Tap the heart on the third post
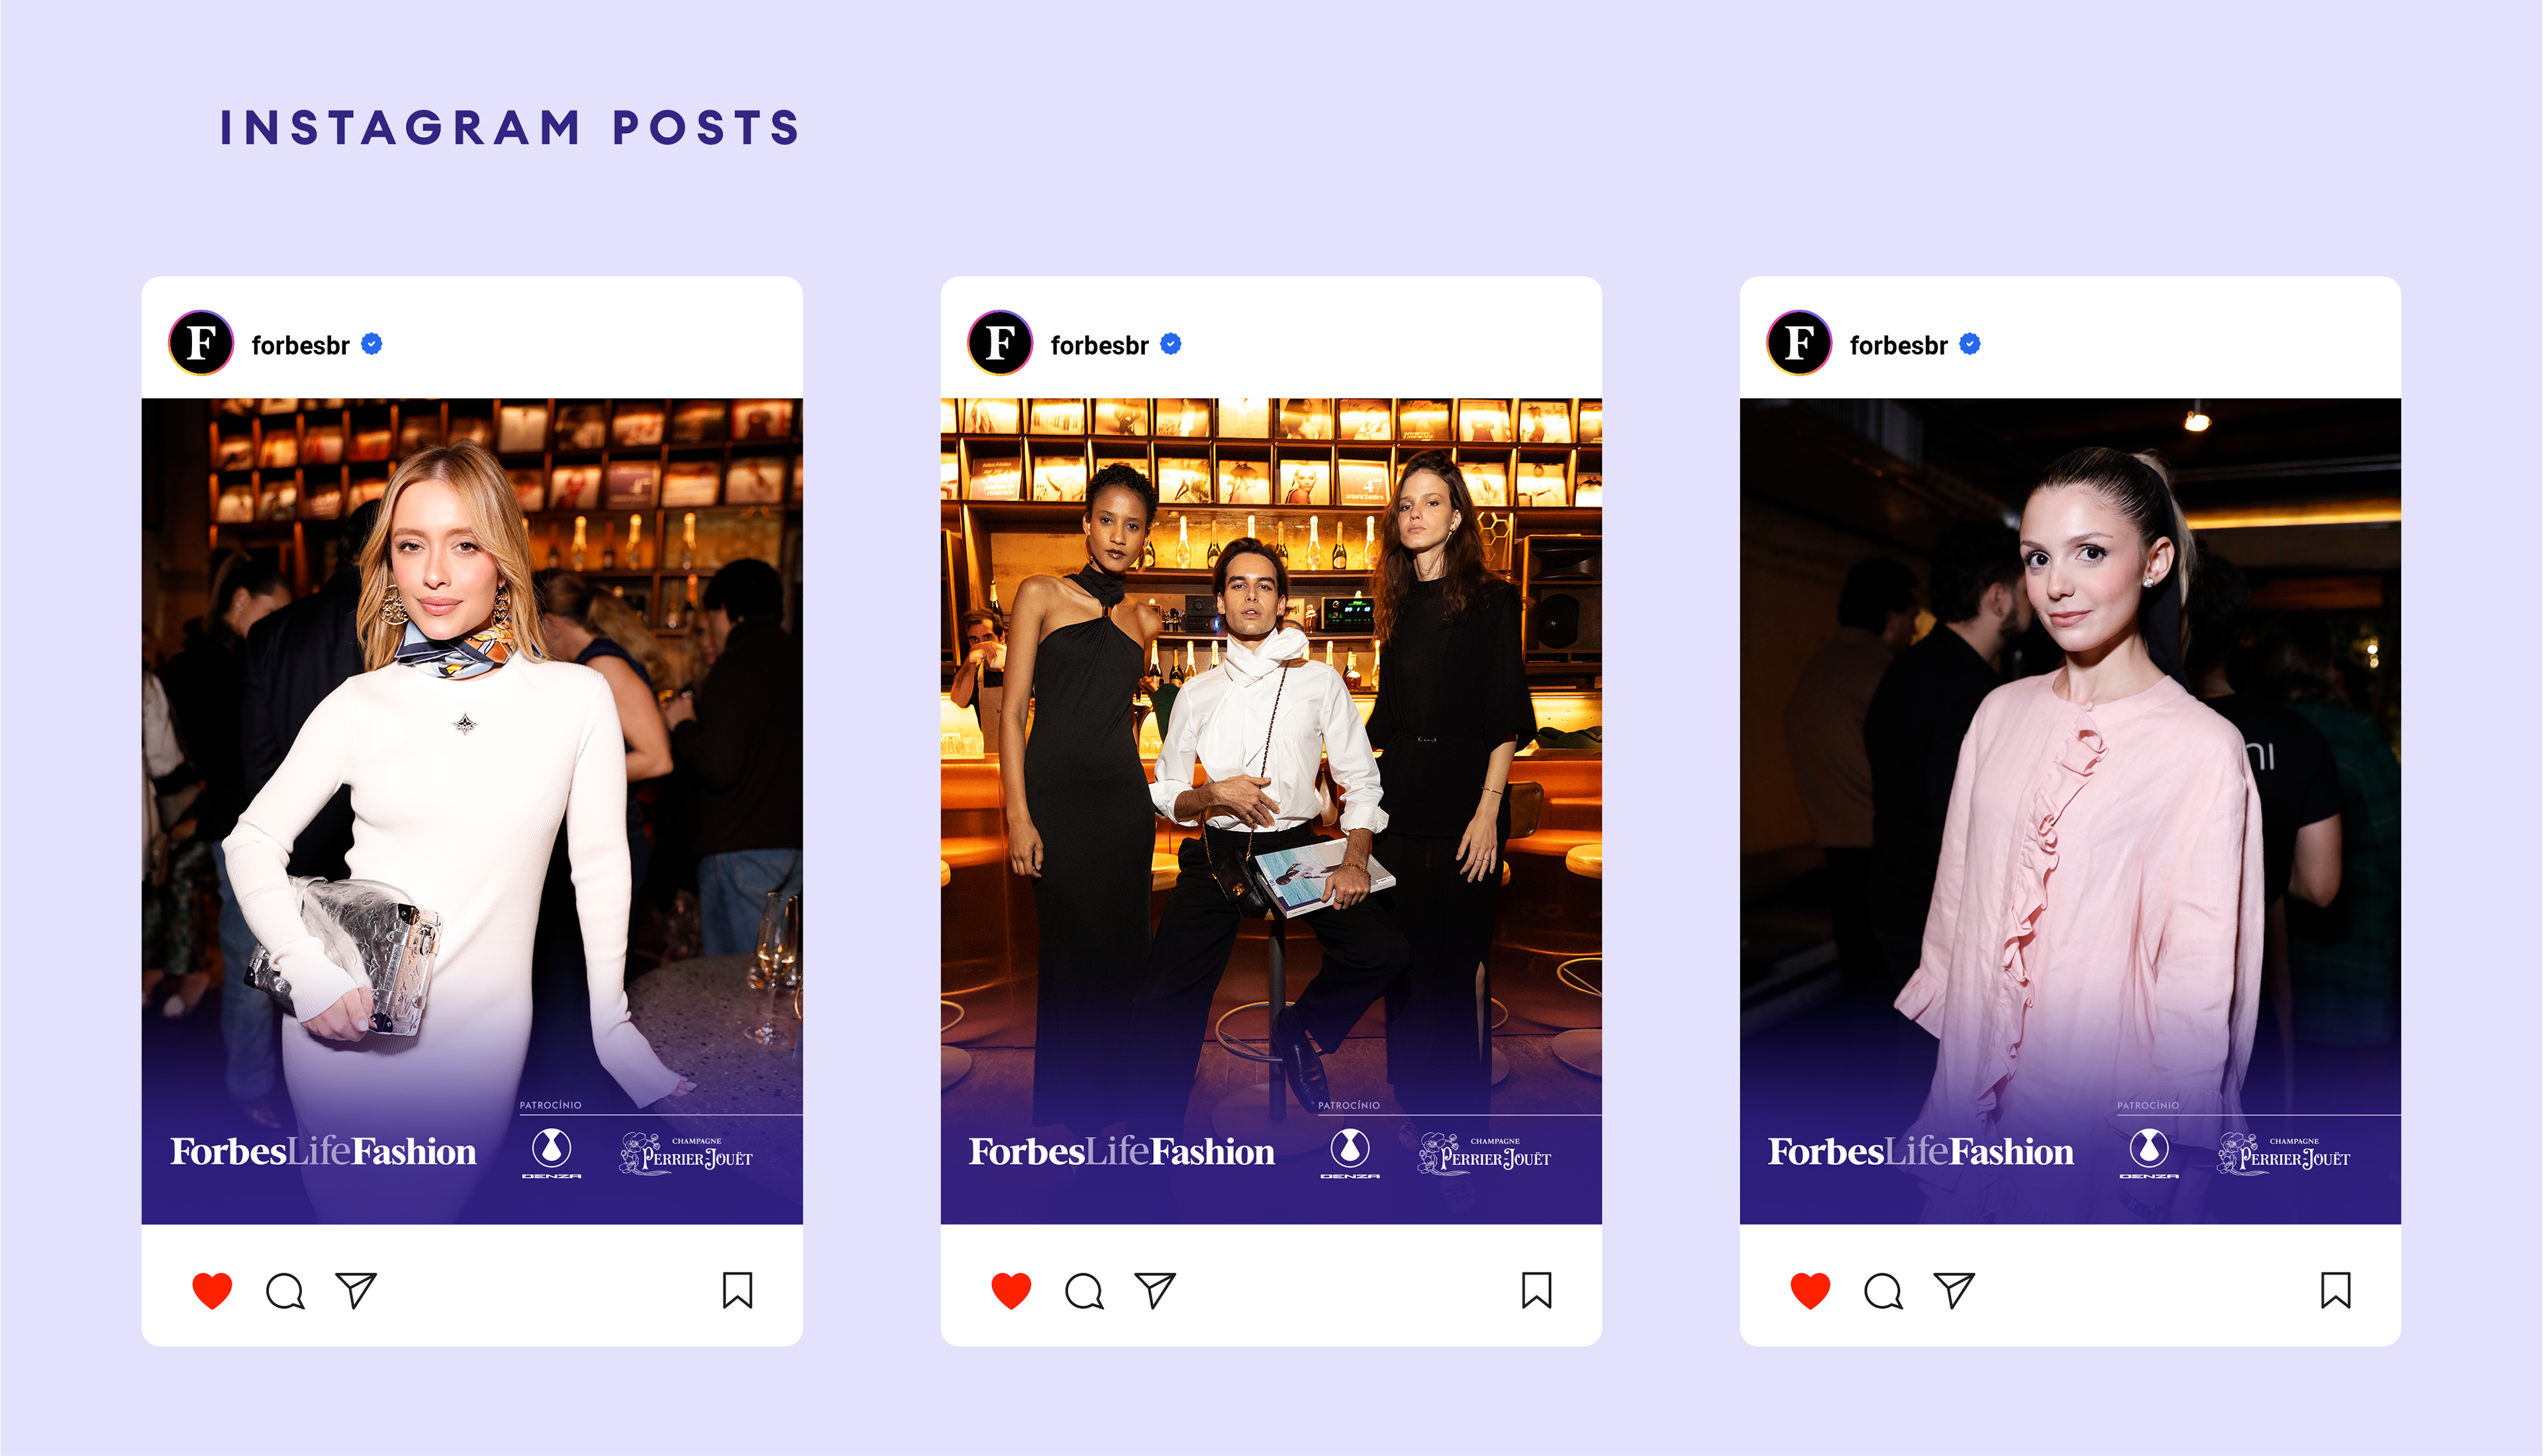 click(x=1811, y=1290)
